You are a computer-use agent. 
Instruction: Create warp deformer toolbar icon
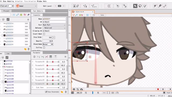pyautogui.click(x=109, y=6)
